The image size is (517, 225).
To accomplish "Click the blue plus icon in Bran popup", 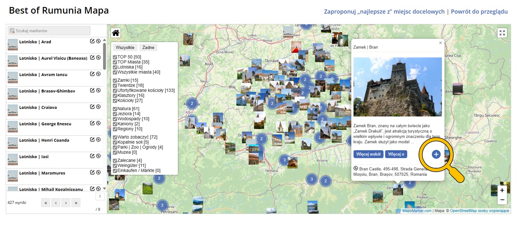I will [436, 154].
